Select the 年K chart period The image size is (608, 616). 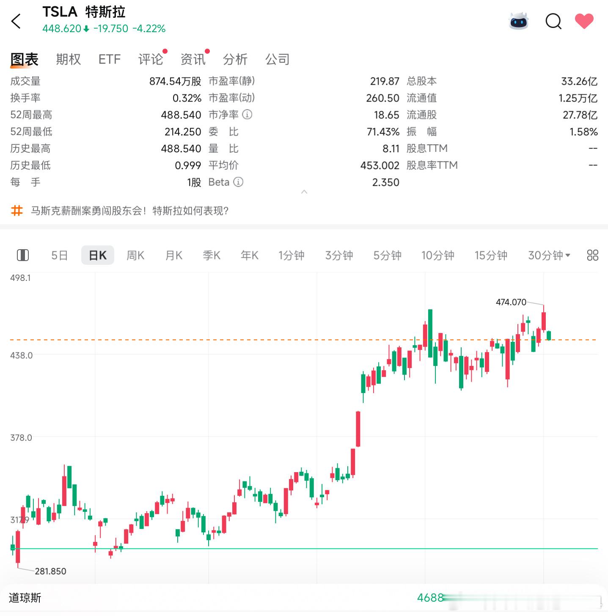click(250, 256)
